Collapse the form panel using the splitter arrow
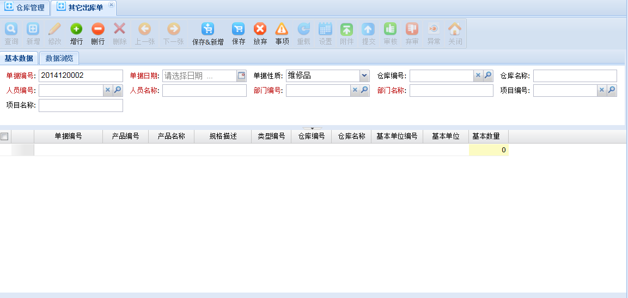Viewport: 628px width, 298px height. [313, 128]
